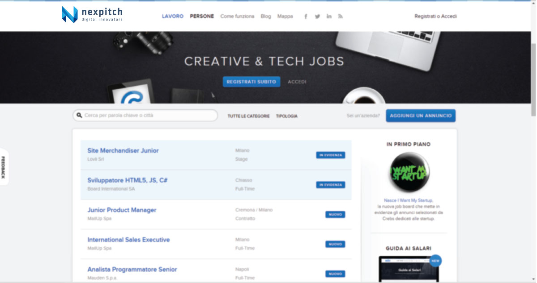Viewport: 537px width, 283px height.
Task: Click 'Napoli' location text
Action: 242,269
